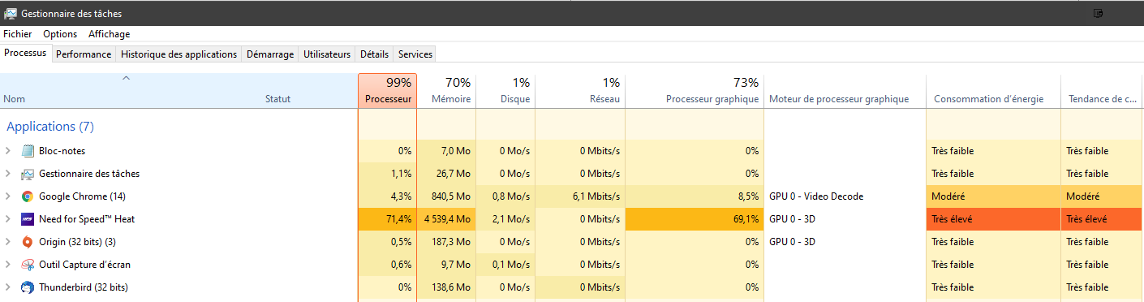Screen dimensions: 1144x302
Task: Collapse the column header with the top chevron
Action: 126,79
